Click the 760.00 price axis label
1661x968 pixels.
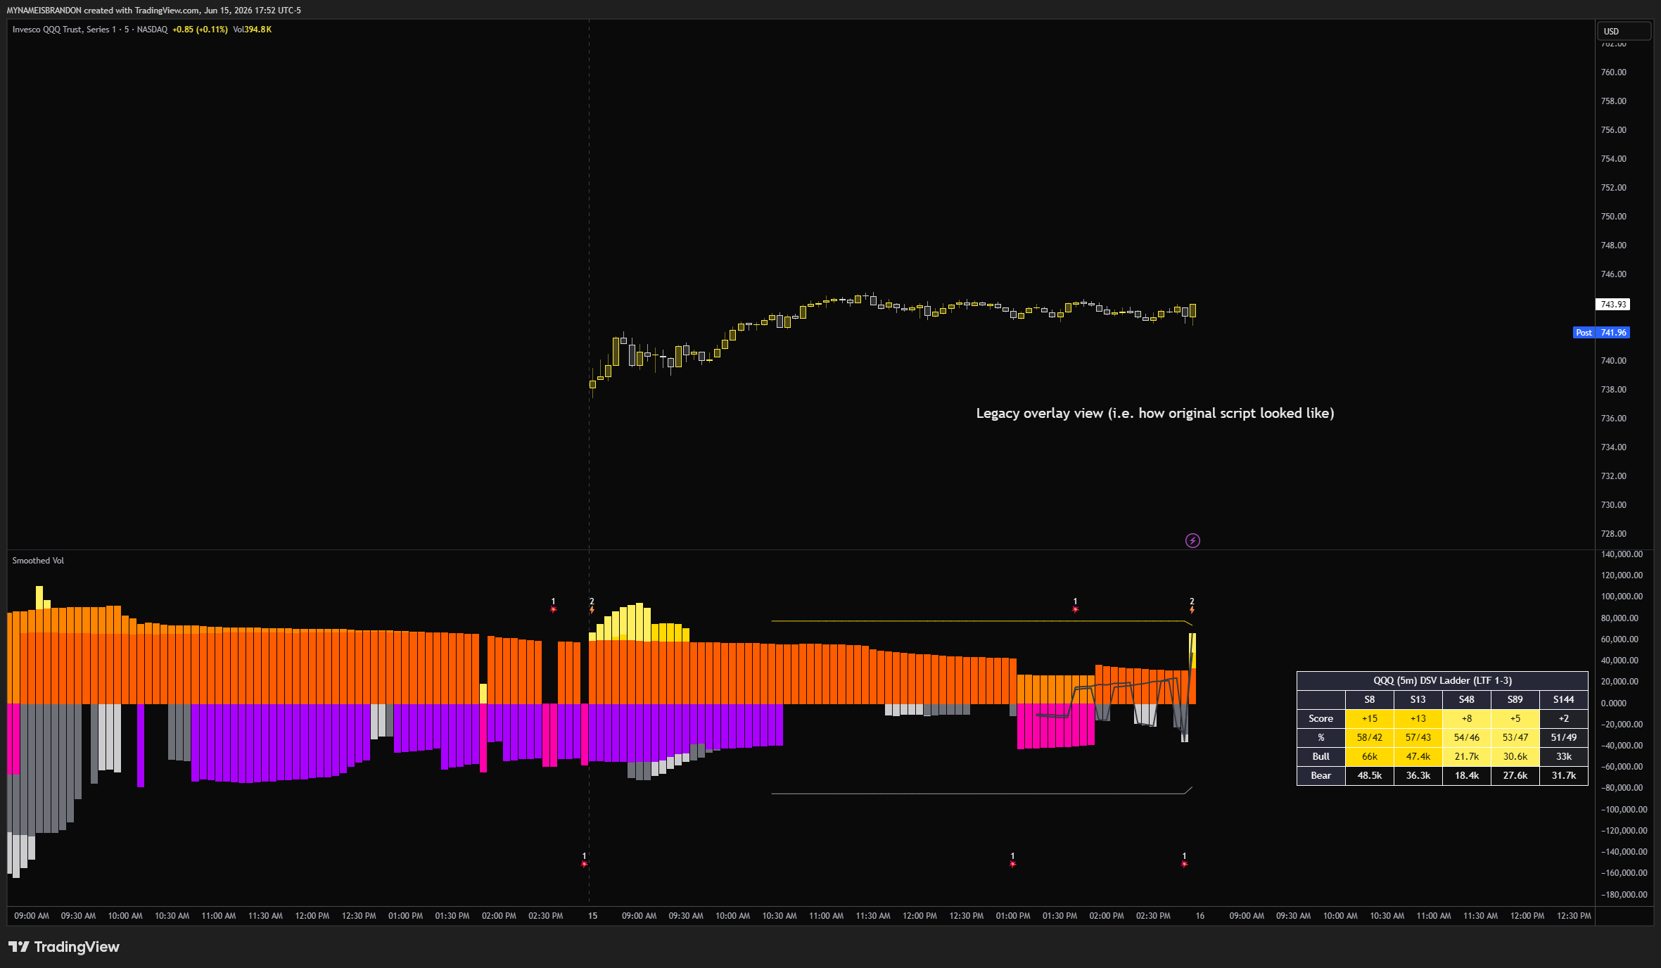pyautogui.click(x=1613, y=72)
